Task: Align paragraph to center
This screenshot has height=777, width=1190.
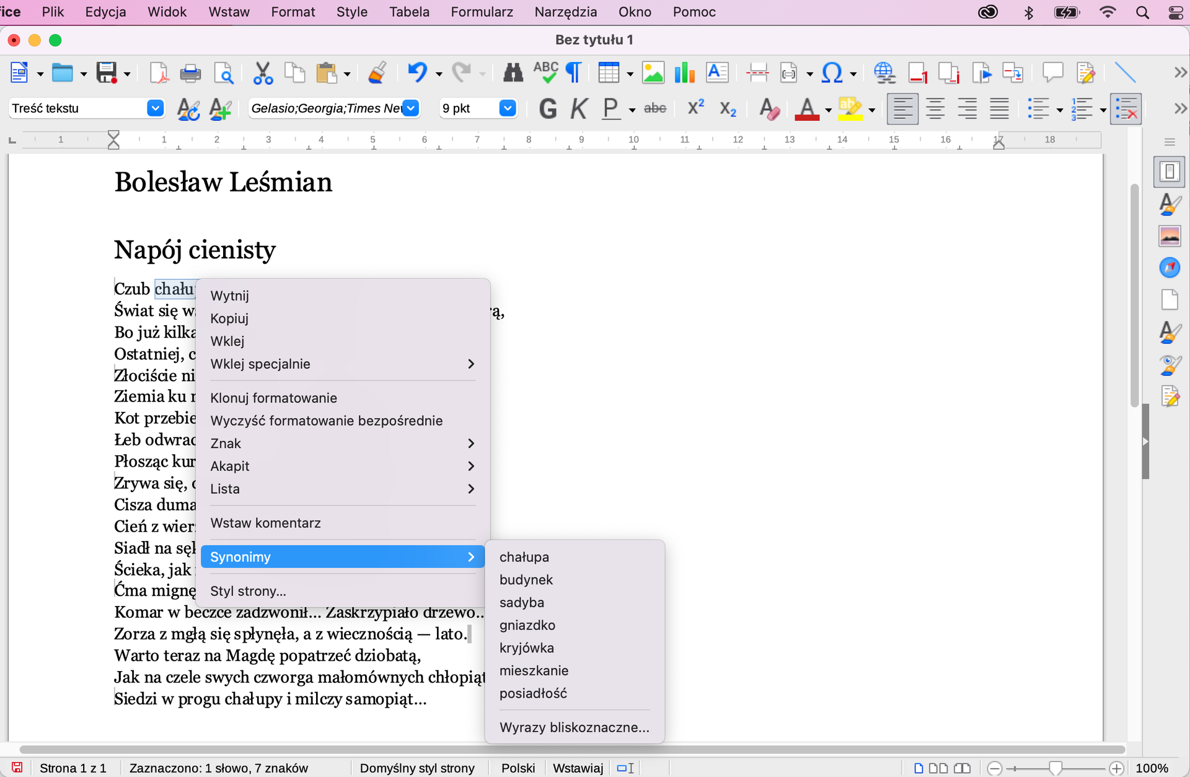Action: pyautogui.click(x=935, y=109)
